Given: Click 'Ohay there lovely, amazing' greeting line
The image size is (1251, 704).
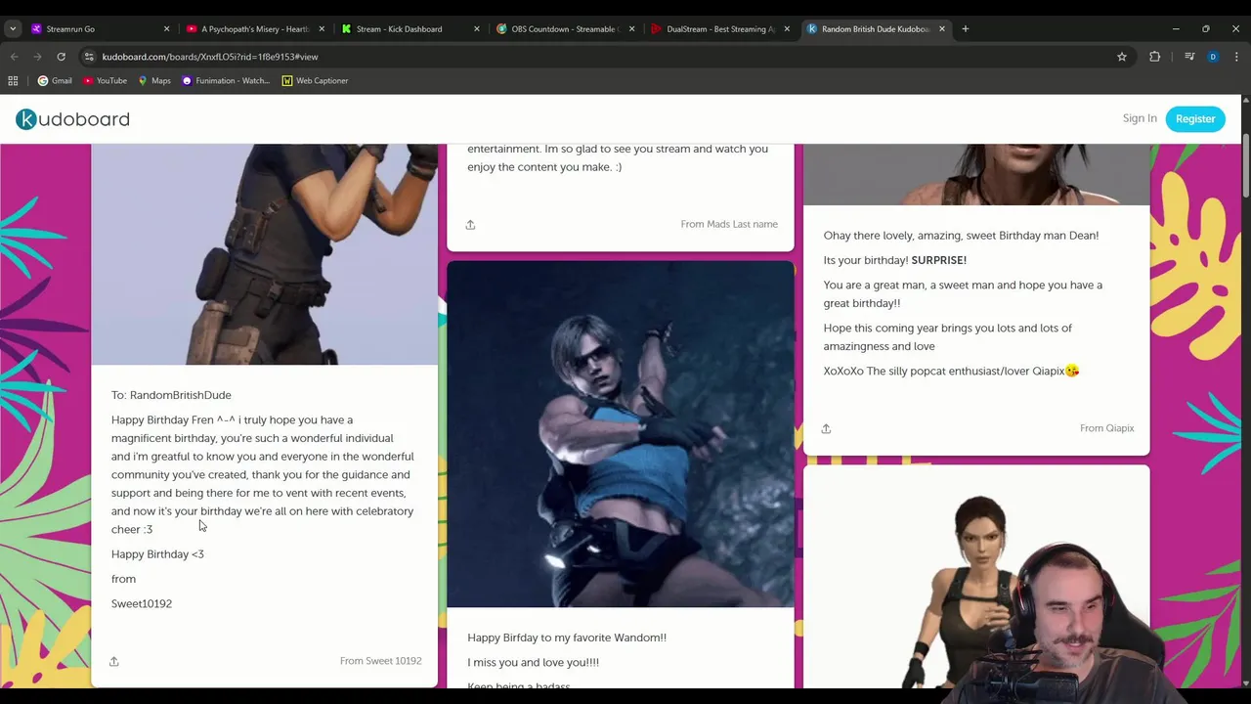Looking at the screenshot, I should [x=961, y=236].
